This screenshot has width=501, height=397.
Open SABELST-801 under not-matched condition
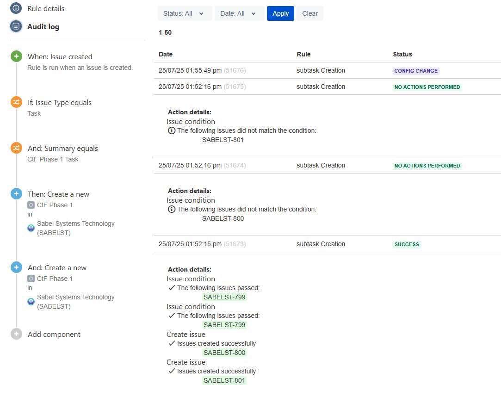point(223,140)
